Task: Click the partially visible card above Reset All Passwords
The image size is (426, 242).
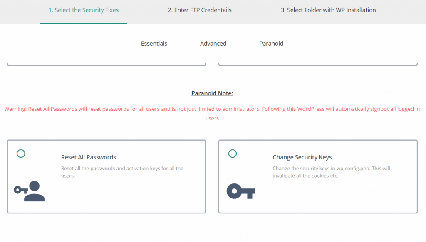Action: click(x=106, y=64)
